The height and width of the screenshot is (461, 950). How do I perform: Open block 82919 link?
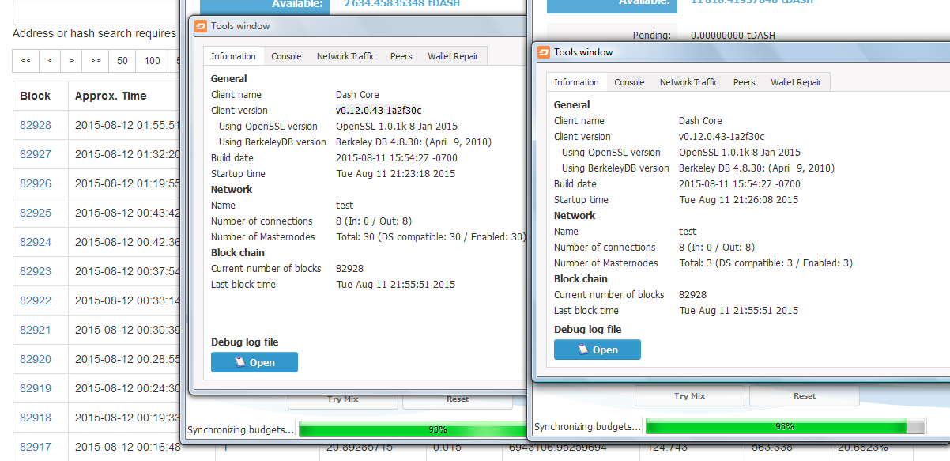coord(36,388)
